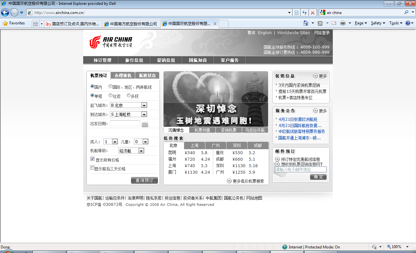
Task: Click the Worldwide Sites link
Action: click(x=293, y=33)
